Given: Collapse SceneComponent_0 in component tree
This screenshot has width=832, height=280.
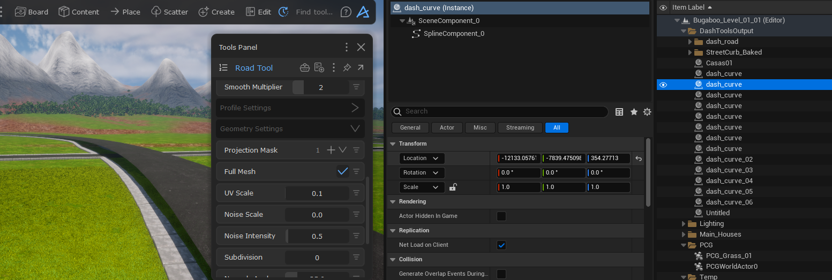Looking at the screenshot, I should [402, 21].
